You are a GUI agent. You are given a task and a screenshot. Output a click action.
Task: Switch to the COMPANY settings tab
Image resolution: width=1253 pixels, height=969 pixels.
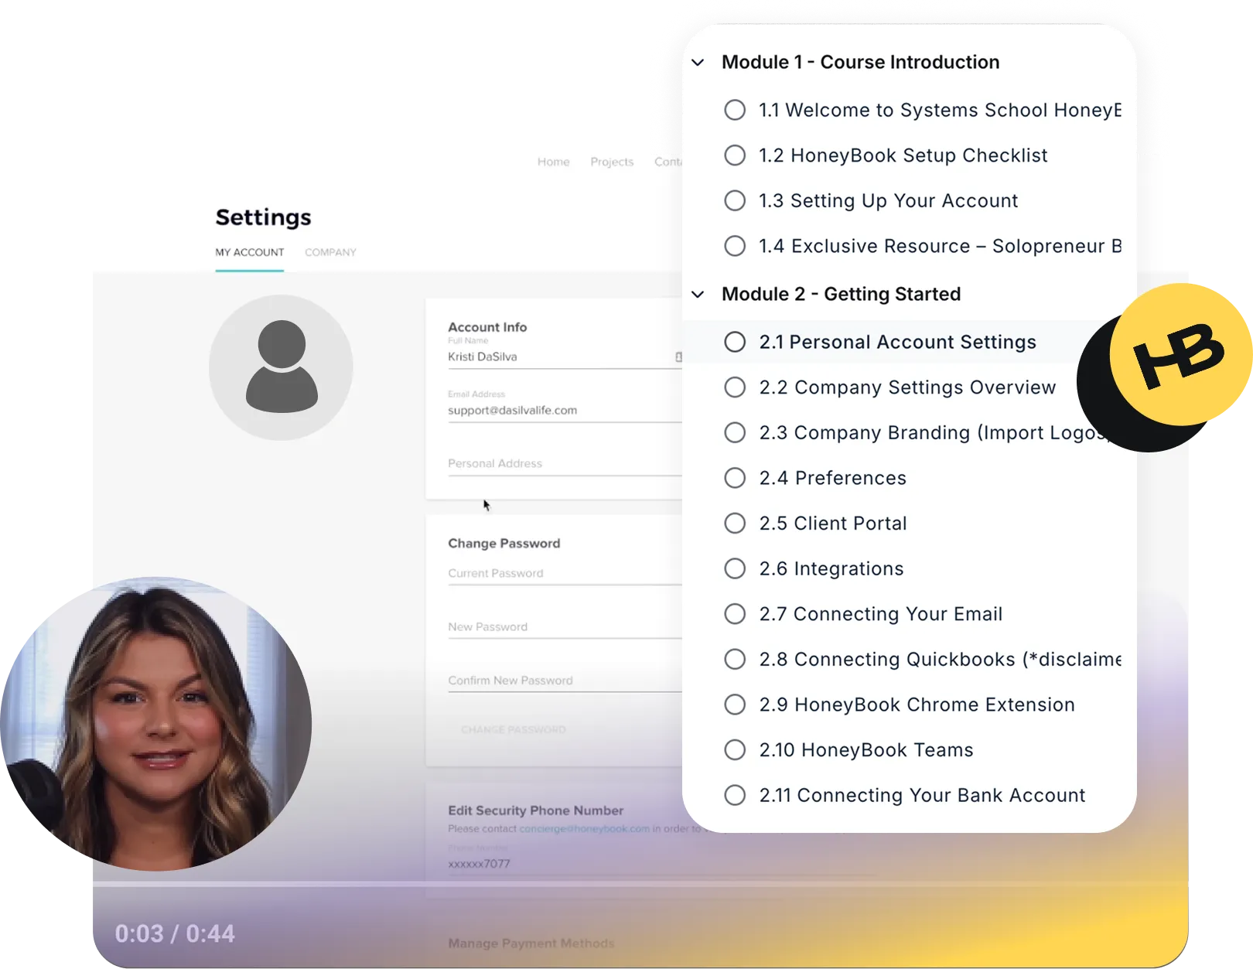click(330, 252)
